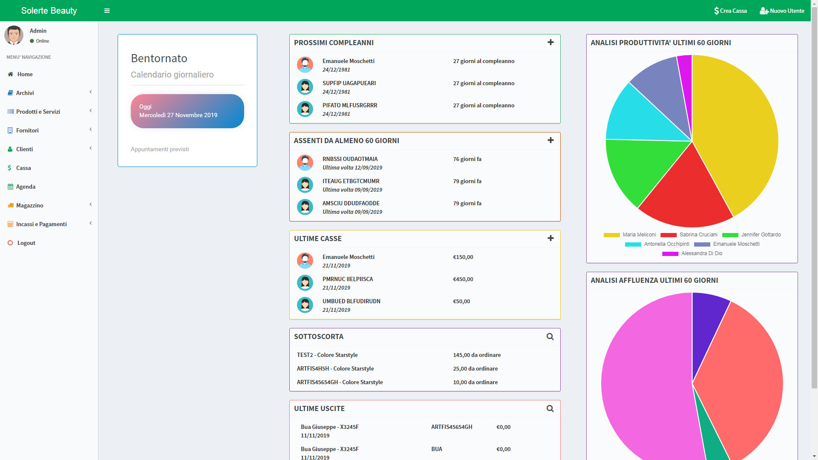The height and width of the screenshot is (460, 818).
Task: Open the Home menu item
Action: point(49,74)
